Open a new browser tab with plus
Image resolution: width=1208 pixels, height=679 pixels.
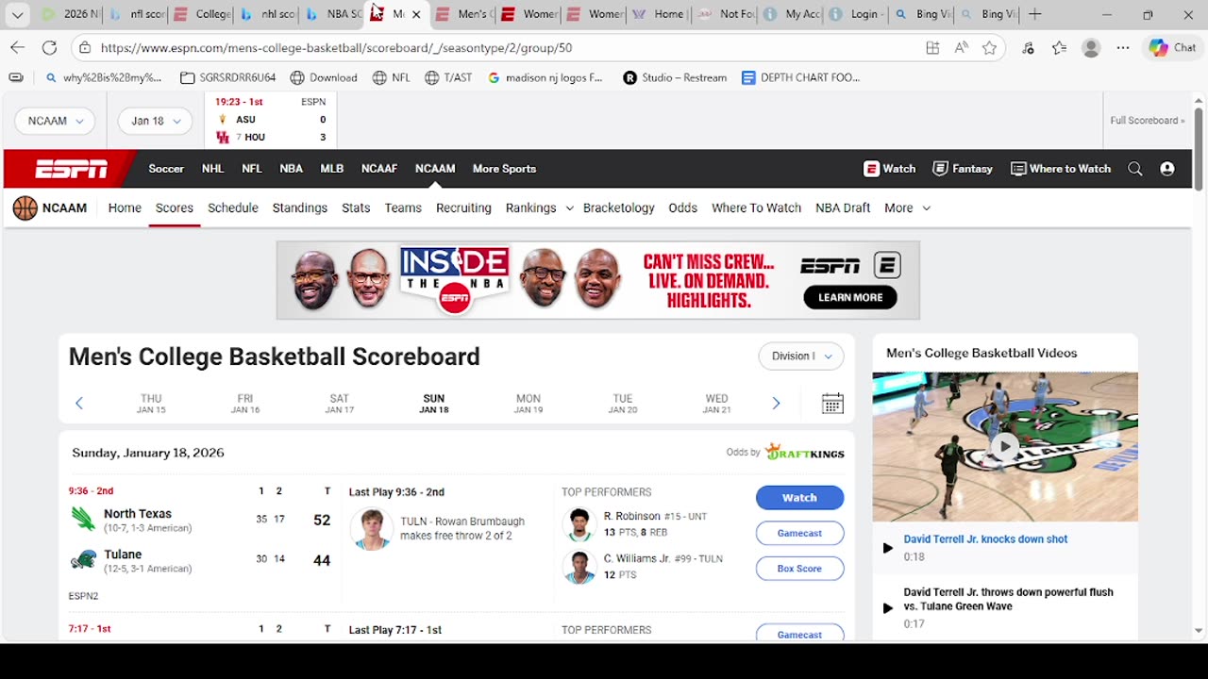tap(1034, 14)
